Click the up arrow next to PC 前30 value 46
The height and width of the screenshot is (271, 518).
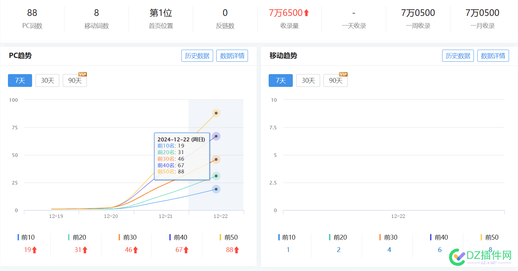pos(136,250)
